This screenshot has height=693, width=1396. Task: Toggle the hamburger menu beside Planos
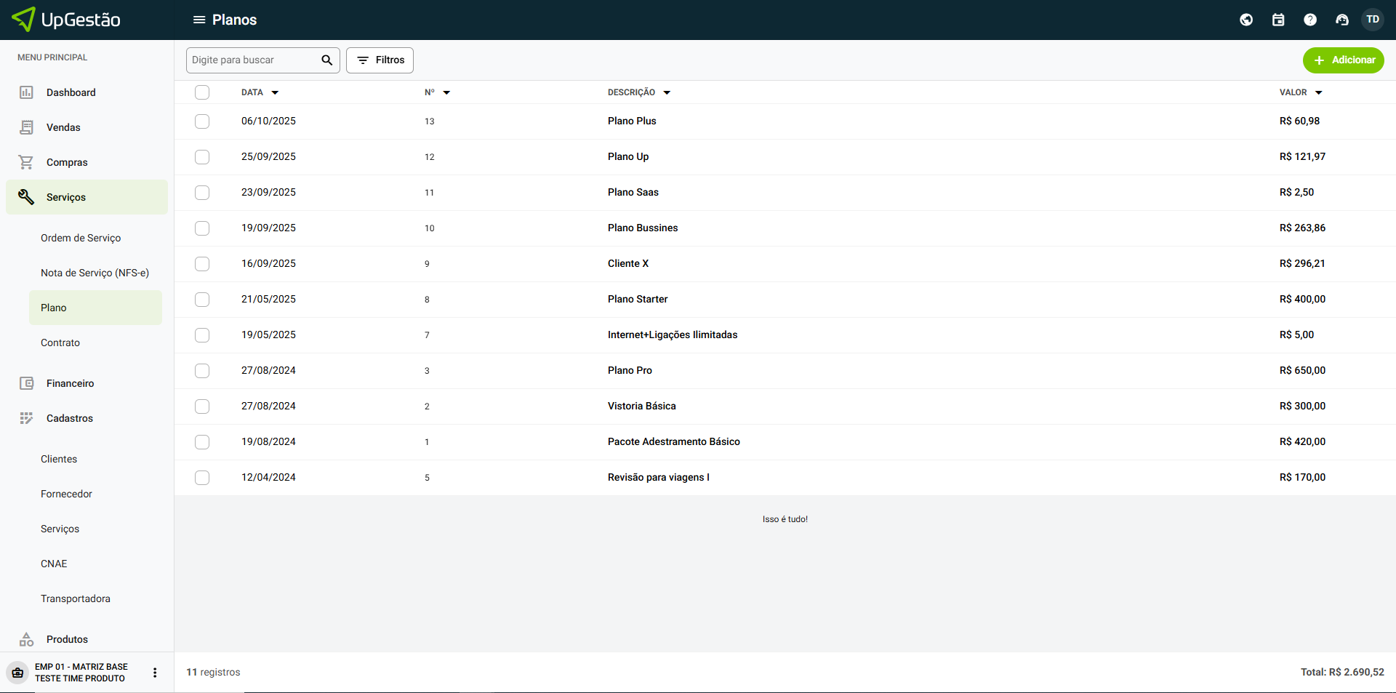[x=199, y=20]
